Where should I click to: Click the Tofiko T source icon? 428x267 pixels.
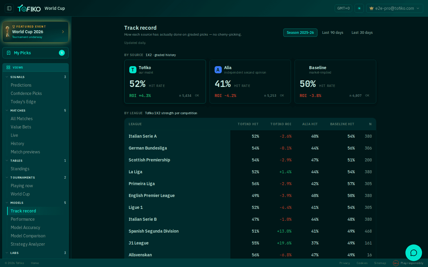133,70
